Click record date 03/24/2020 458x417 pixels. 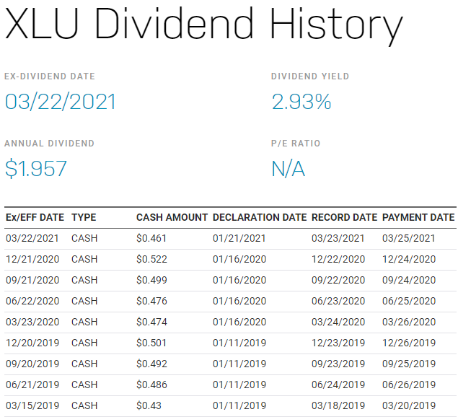coord(338,322)
